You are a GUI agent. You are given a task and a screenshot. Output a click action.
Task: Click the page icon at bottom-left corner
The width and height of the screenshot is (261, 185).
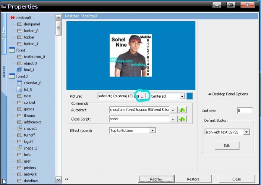pyautogui.click(x=4, y=181)
